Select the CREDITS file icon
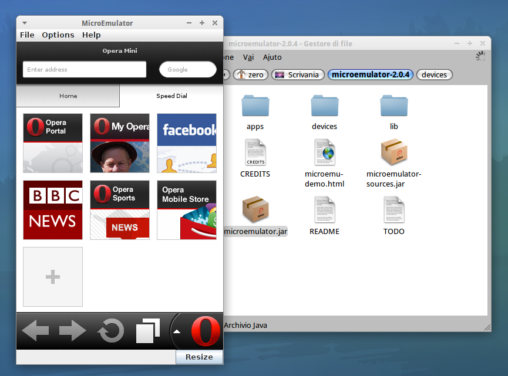508x376 pixels. 255,152
